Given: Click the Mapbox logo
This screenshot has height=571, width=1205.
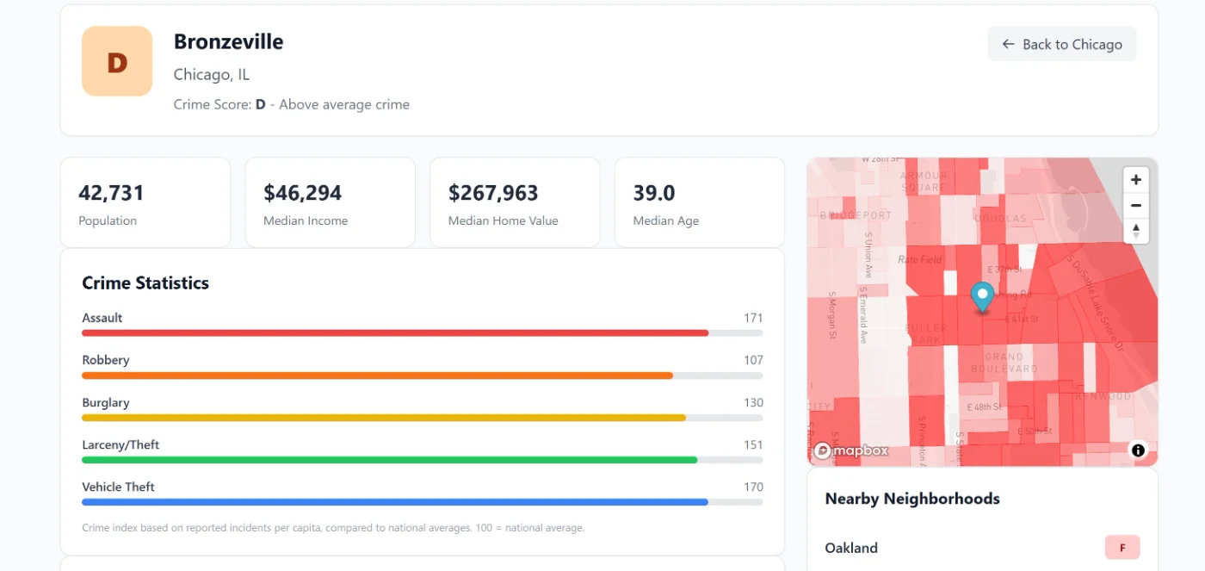Looking at the screenshot, I should [x=851, y=450].
